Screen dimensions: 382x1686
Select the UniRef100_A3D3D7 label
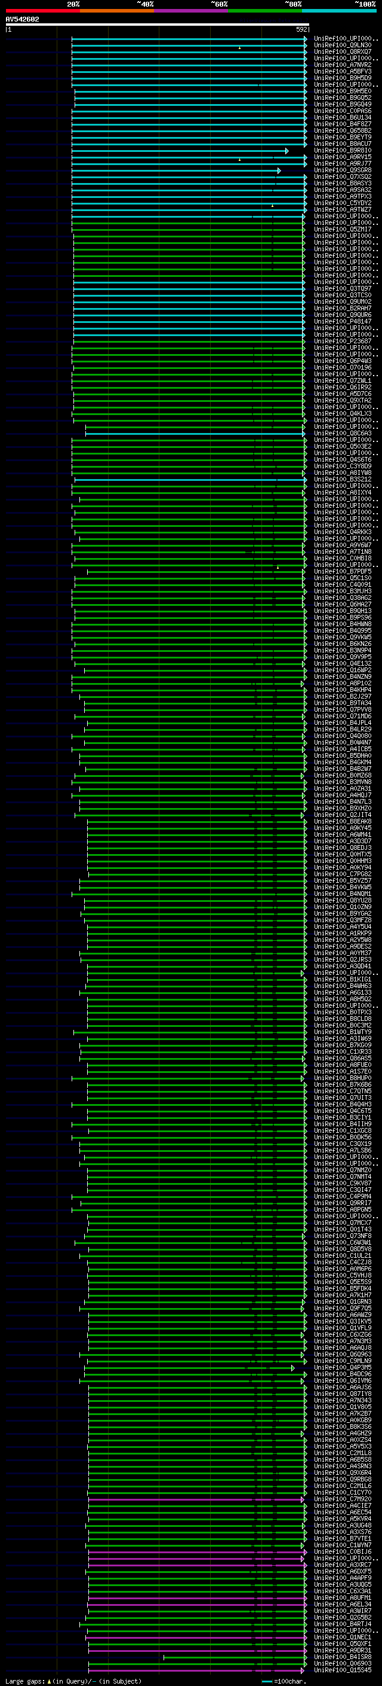[x=343, y=842]
